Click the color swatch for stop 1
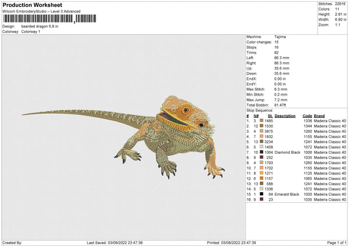 point(262,121)
